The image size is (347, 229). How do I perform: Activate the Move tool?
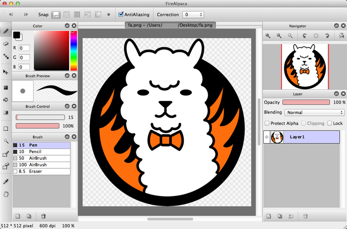[6, 72]
